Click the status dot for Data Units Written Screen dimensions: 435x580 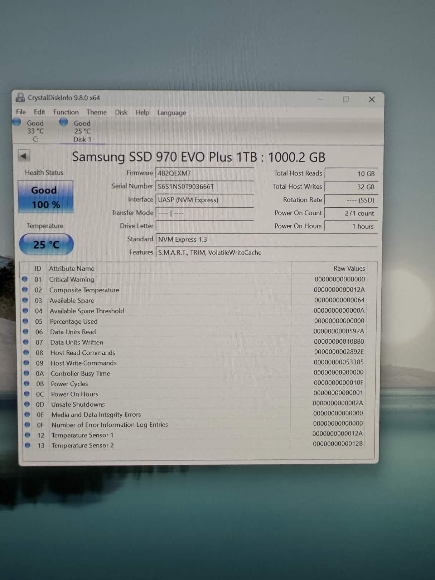[x=26, y=342]
